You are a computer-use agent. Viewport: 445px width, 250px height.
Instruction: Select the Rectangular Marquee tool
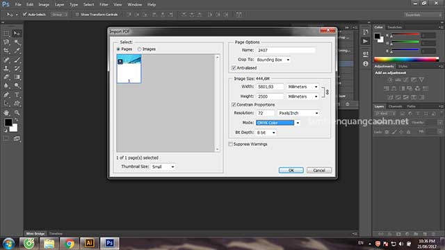coord(6,33)
